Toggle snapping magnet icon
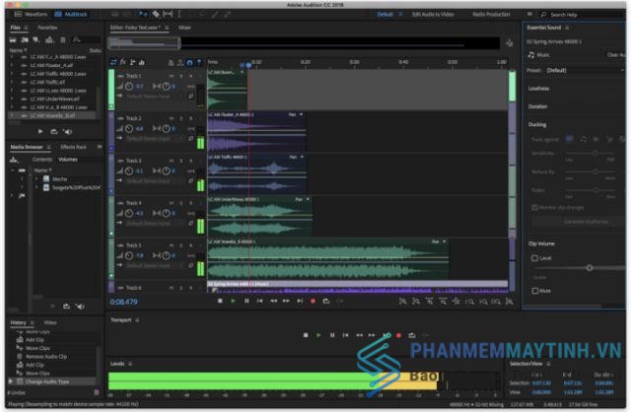This screenshot has width=631, height=412. 189,62
